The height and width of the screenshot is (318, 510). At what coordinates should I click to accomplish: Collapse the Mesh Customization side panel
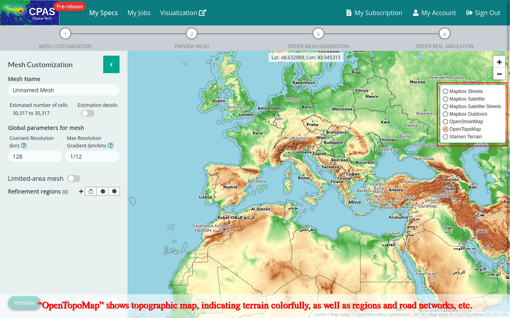(x=111, y=64)
